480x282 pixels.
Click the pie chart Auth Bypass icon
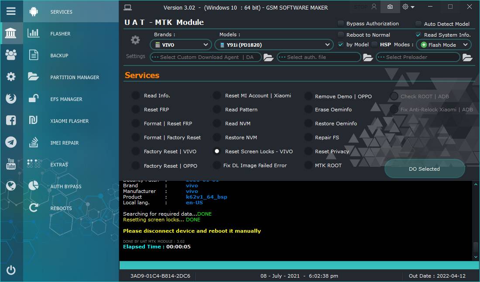pos(33,186)
